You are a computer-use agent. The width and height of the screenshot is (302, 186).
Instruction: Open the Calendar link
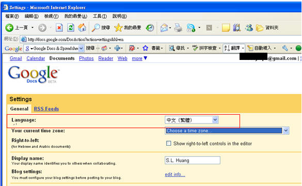coord(36,58)
